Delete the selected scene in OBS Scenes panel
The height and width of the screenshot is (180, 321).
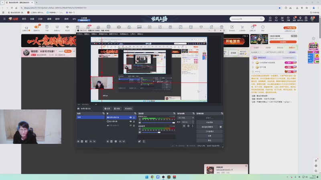82,141
